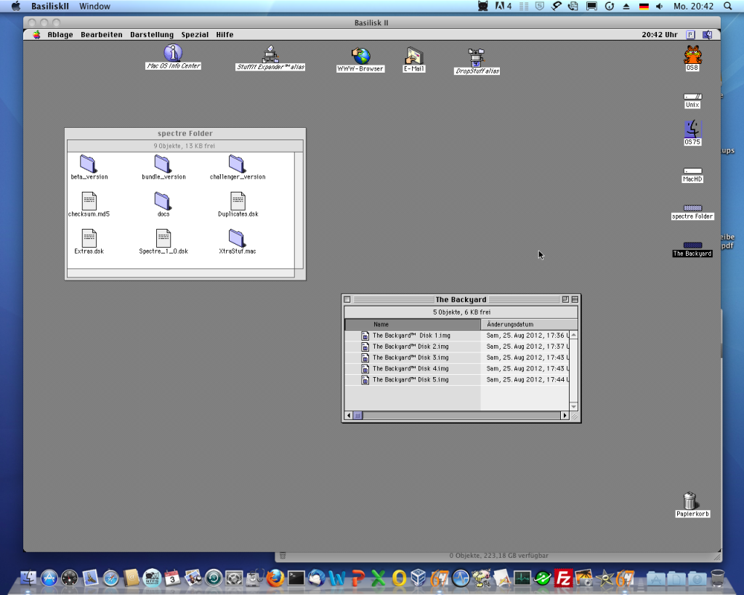Sort by the Änderungsdatum column header
The width and height of the screenshot is (744, 595).
coord(529,325)
